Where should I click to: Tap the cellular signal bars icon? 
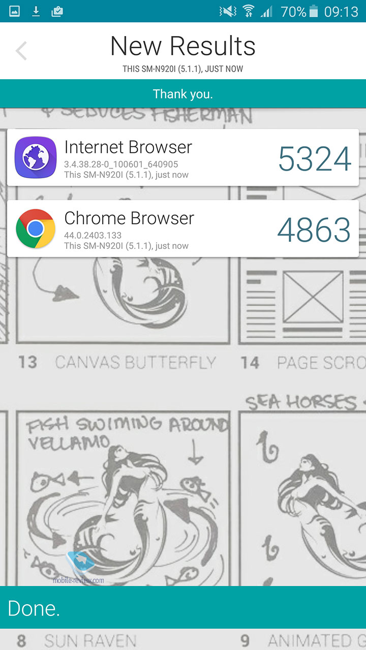(266, 11)
